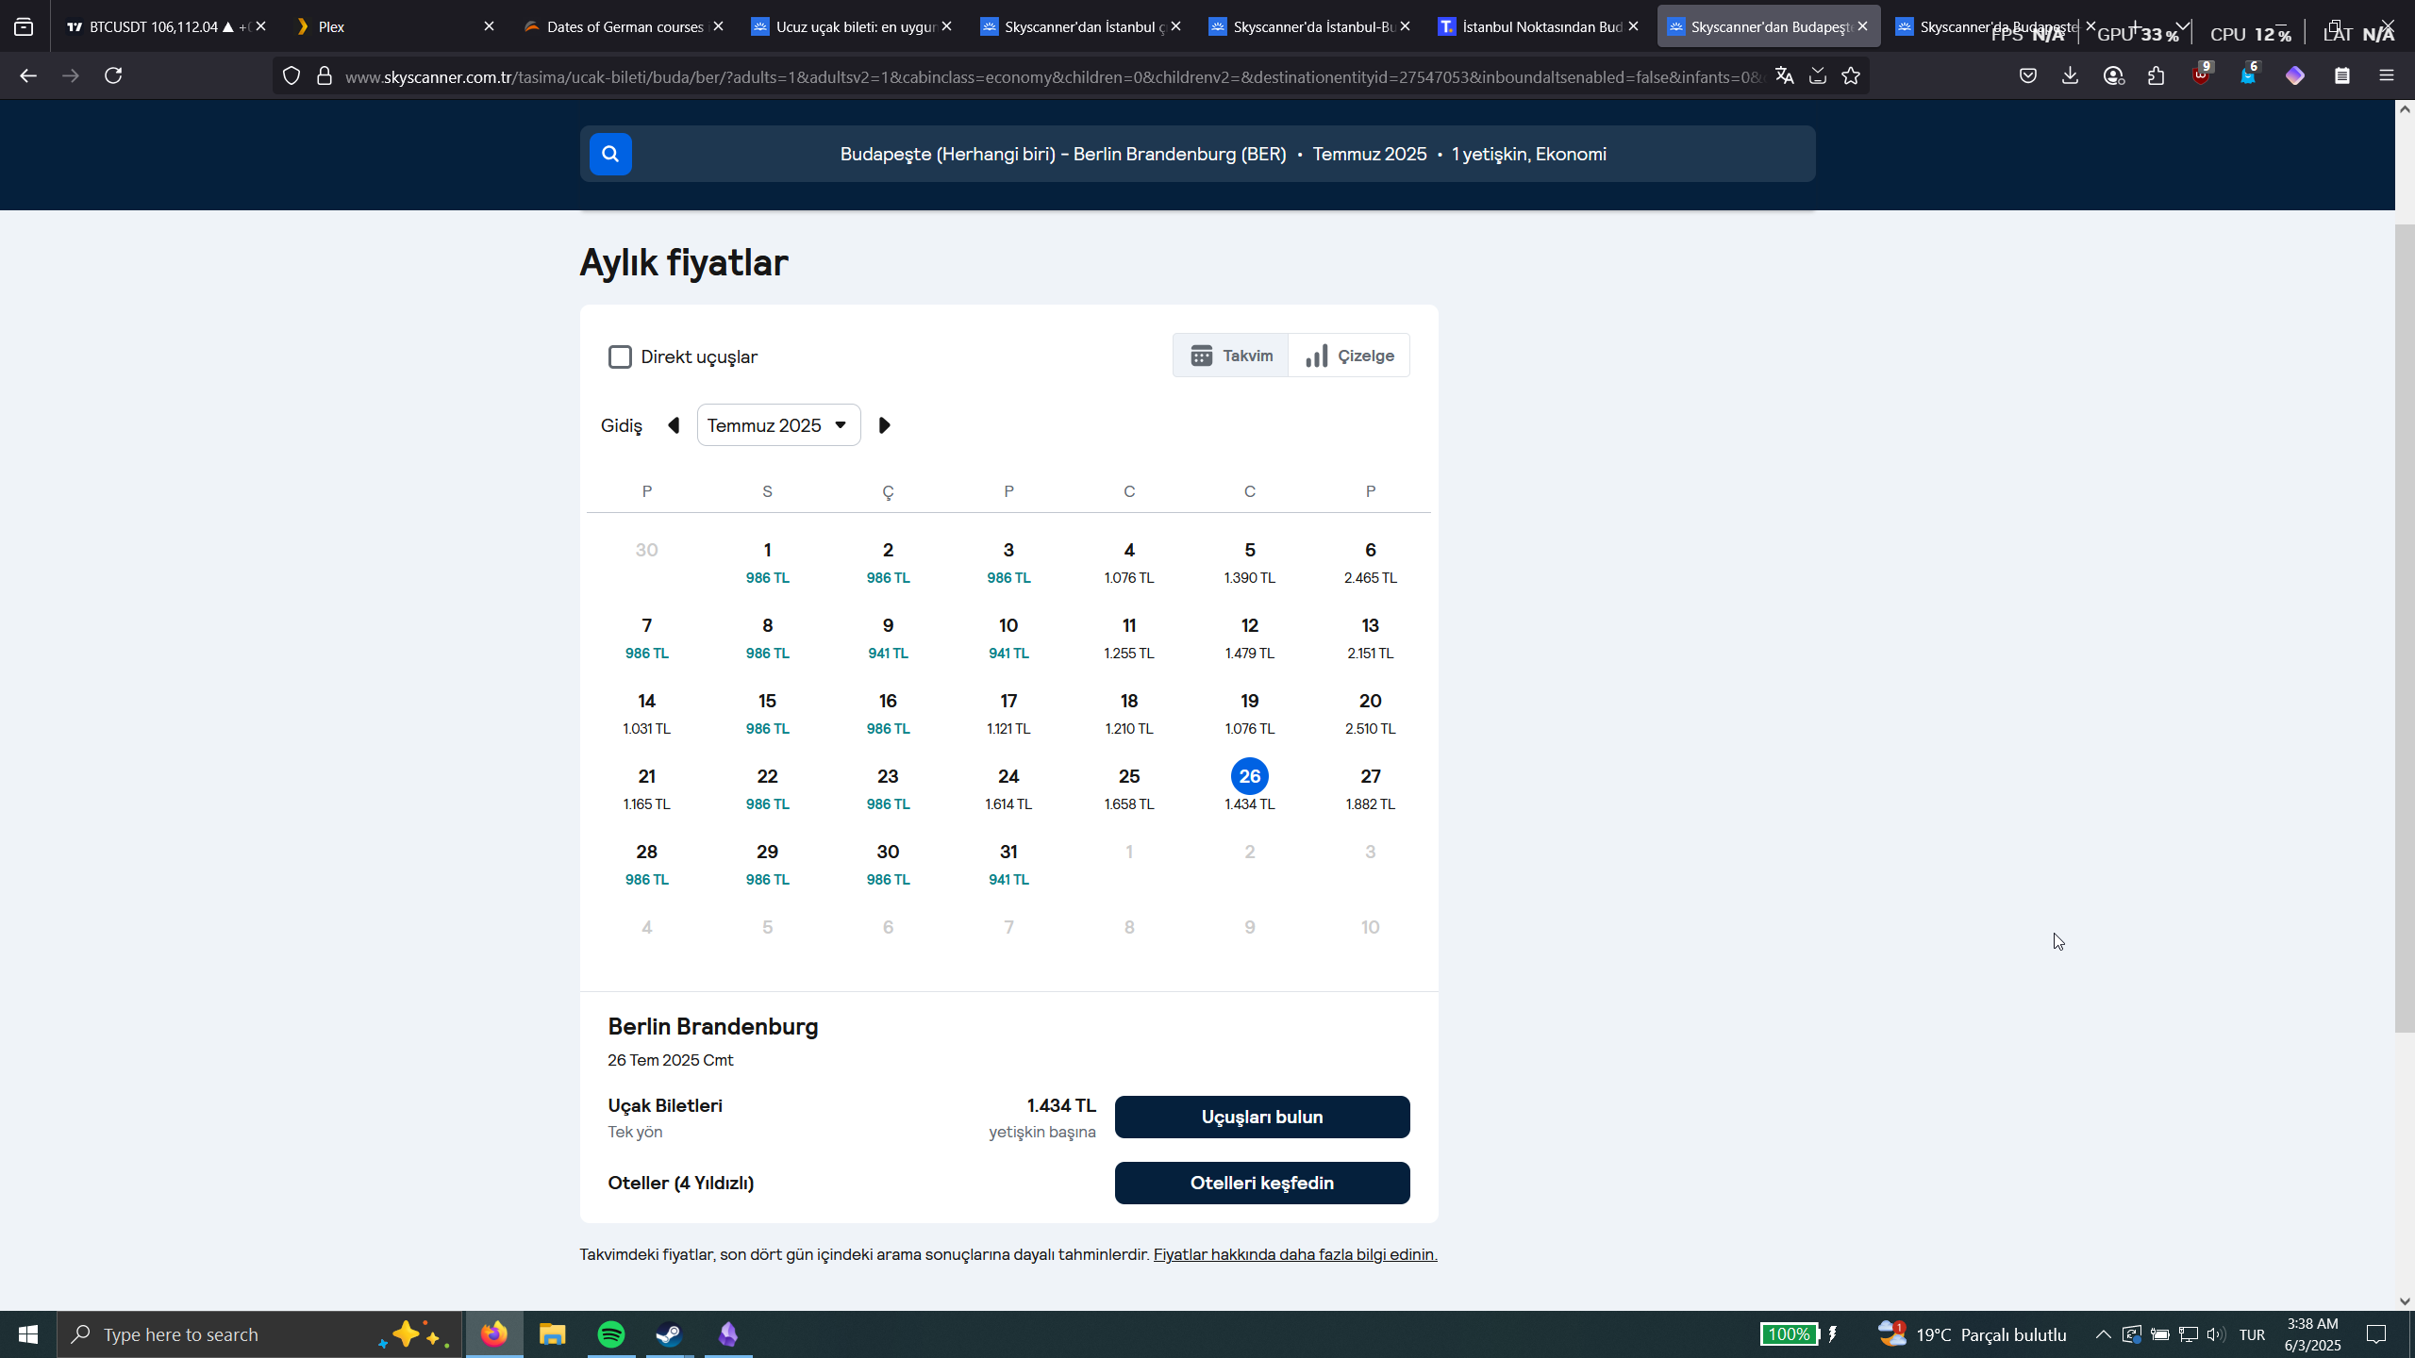Reload the page

click(113, 76)
